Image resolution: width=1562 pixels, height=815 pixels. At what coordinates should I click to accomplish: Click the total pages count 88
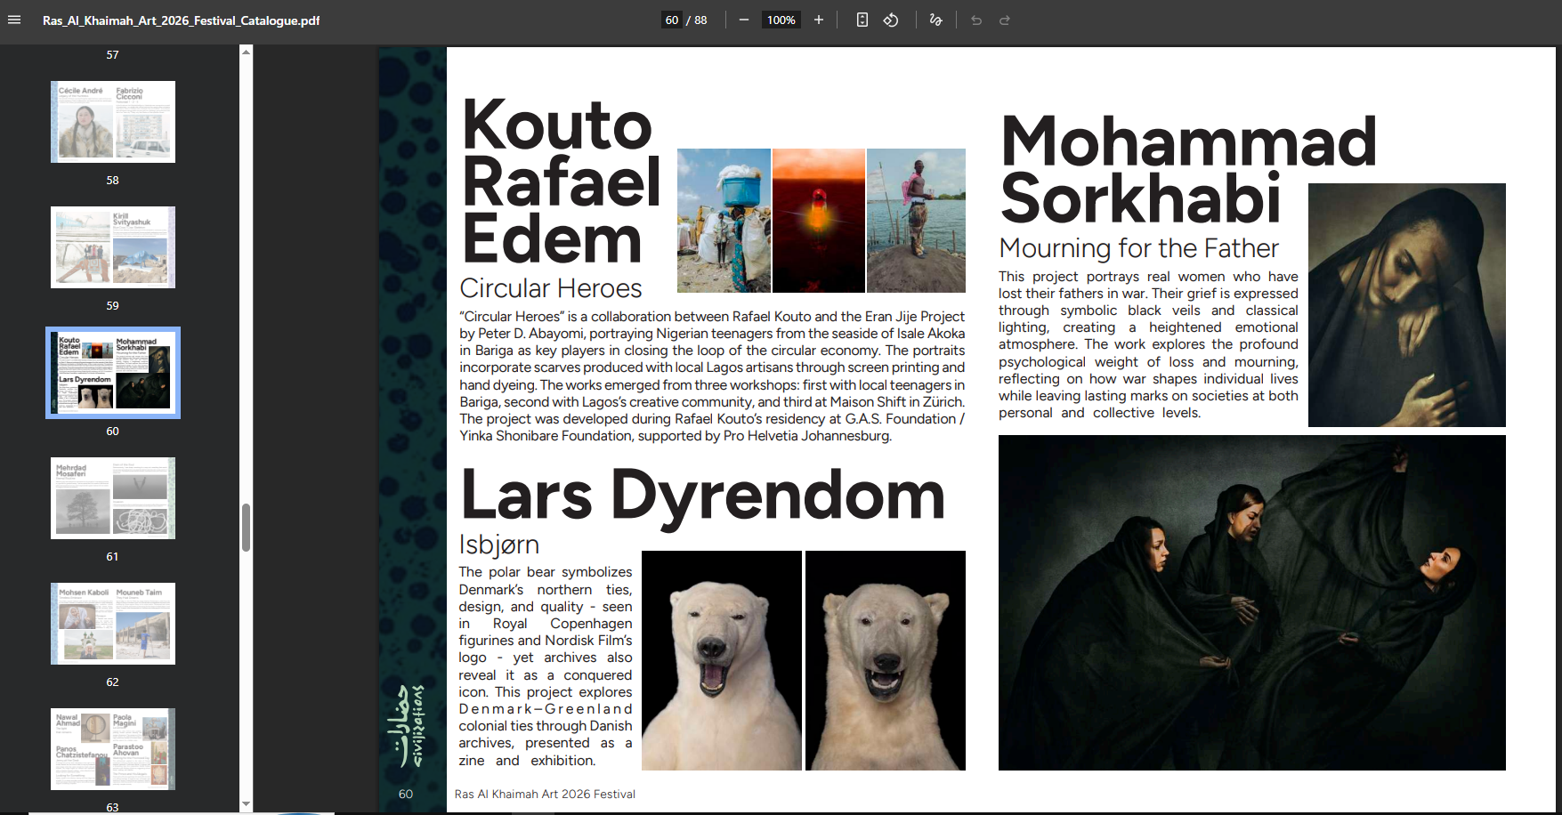[x=700, y=20]
